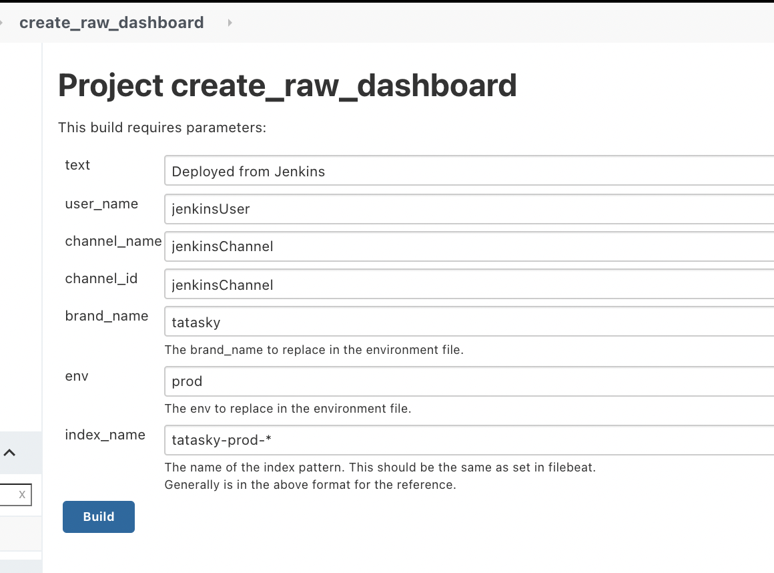774x573 pixels.
Task: Select the channel_name input field
Action: [x=467, y=246]
